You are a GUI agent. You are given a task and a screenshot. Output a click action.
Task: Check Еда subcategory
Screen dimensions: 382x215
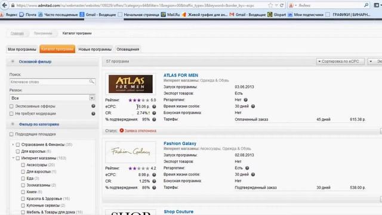tap(23, 179)
